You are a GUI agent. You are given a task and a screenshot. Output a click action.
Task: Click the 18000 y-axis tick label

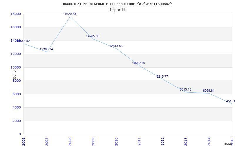[16, 14]
